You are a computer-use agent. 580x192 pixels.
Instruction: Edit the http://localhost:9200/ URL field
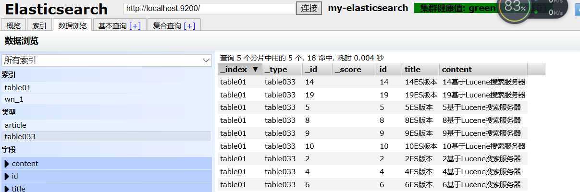point(209,8)
